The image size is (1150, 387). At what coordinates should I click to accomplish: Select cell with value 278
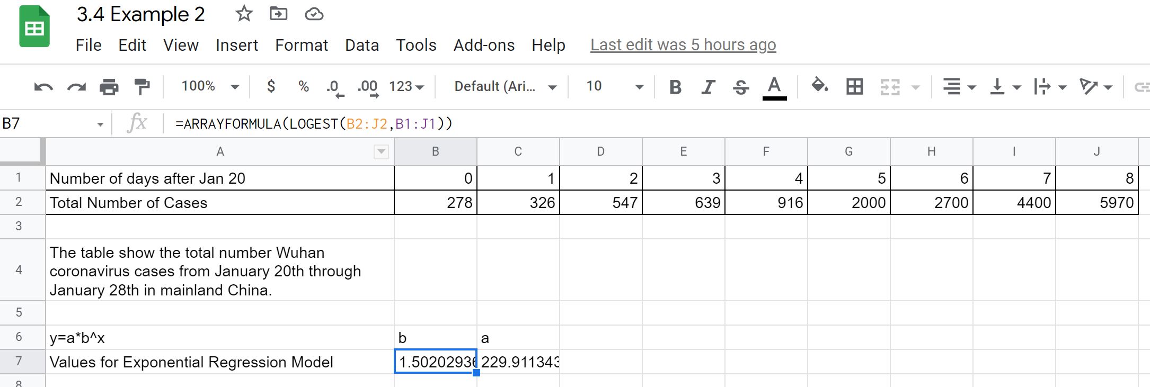[x=436, y=203]
